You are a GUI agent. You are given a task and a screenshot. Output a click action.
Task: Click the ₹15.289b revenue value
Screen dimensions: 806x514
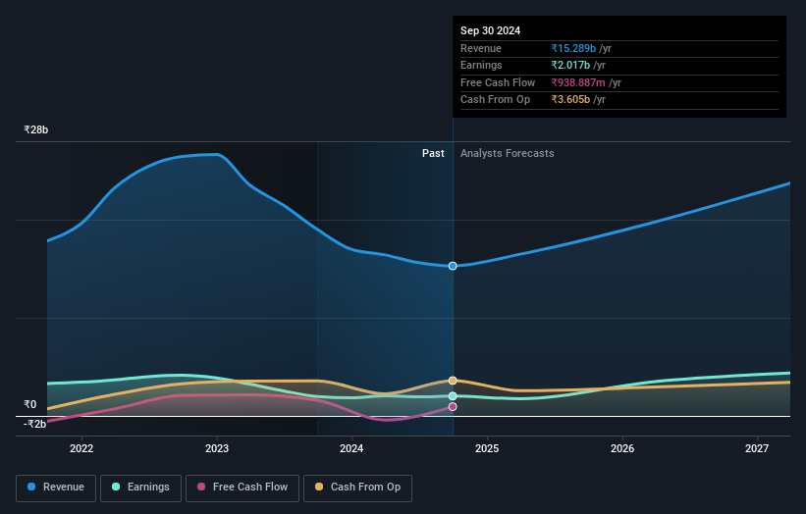pos(573,48)
